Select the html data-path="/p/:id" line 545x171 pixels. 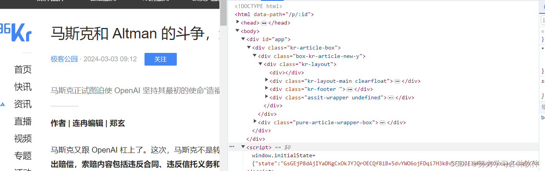tap(274, 15)
